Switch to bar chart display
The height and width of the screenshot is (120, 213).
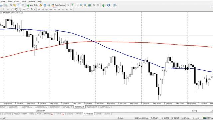(69, 5)
